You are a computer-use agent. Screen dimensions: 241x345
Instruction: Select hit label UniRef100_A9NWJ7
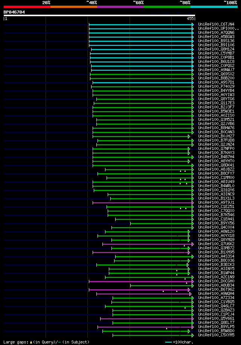(x=216, y=70)
